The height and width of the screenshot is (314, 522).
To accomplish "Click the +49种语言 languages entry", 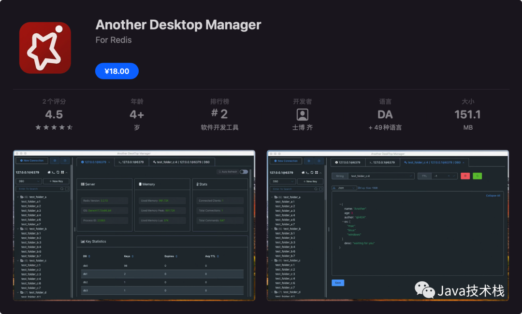I will [x=385, y=128].
